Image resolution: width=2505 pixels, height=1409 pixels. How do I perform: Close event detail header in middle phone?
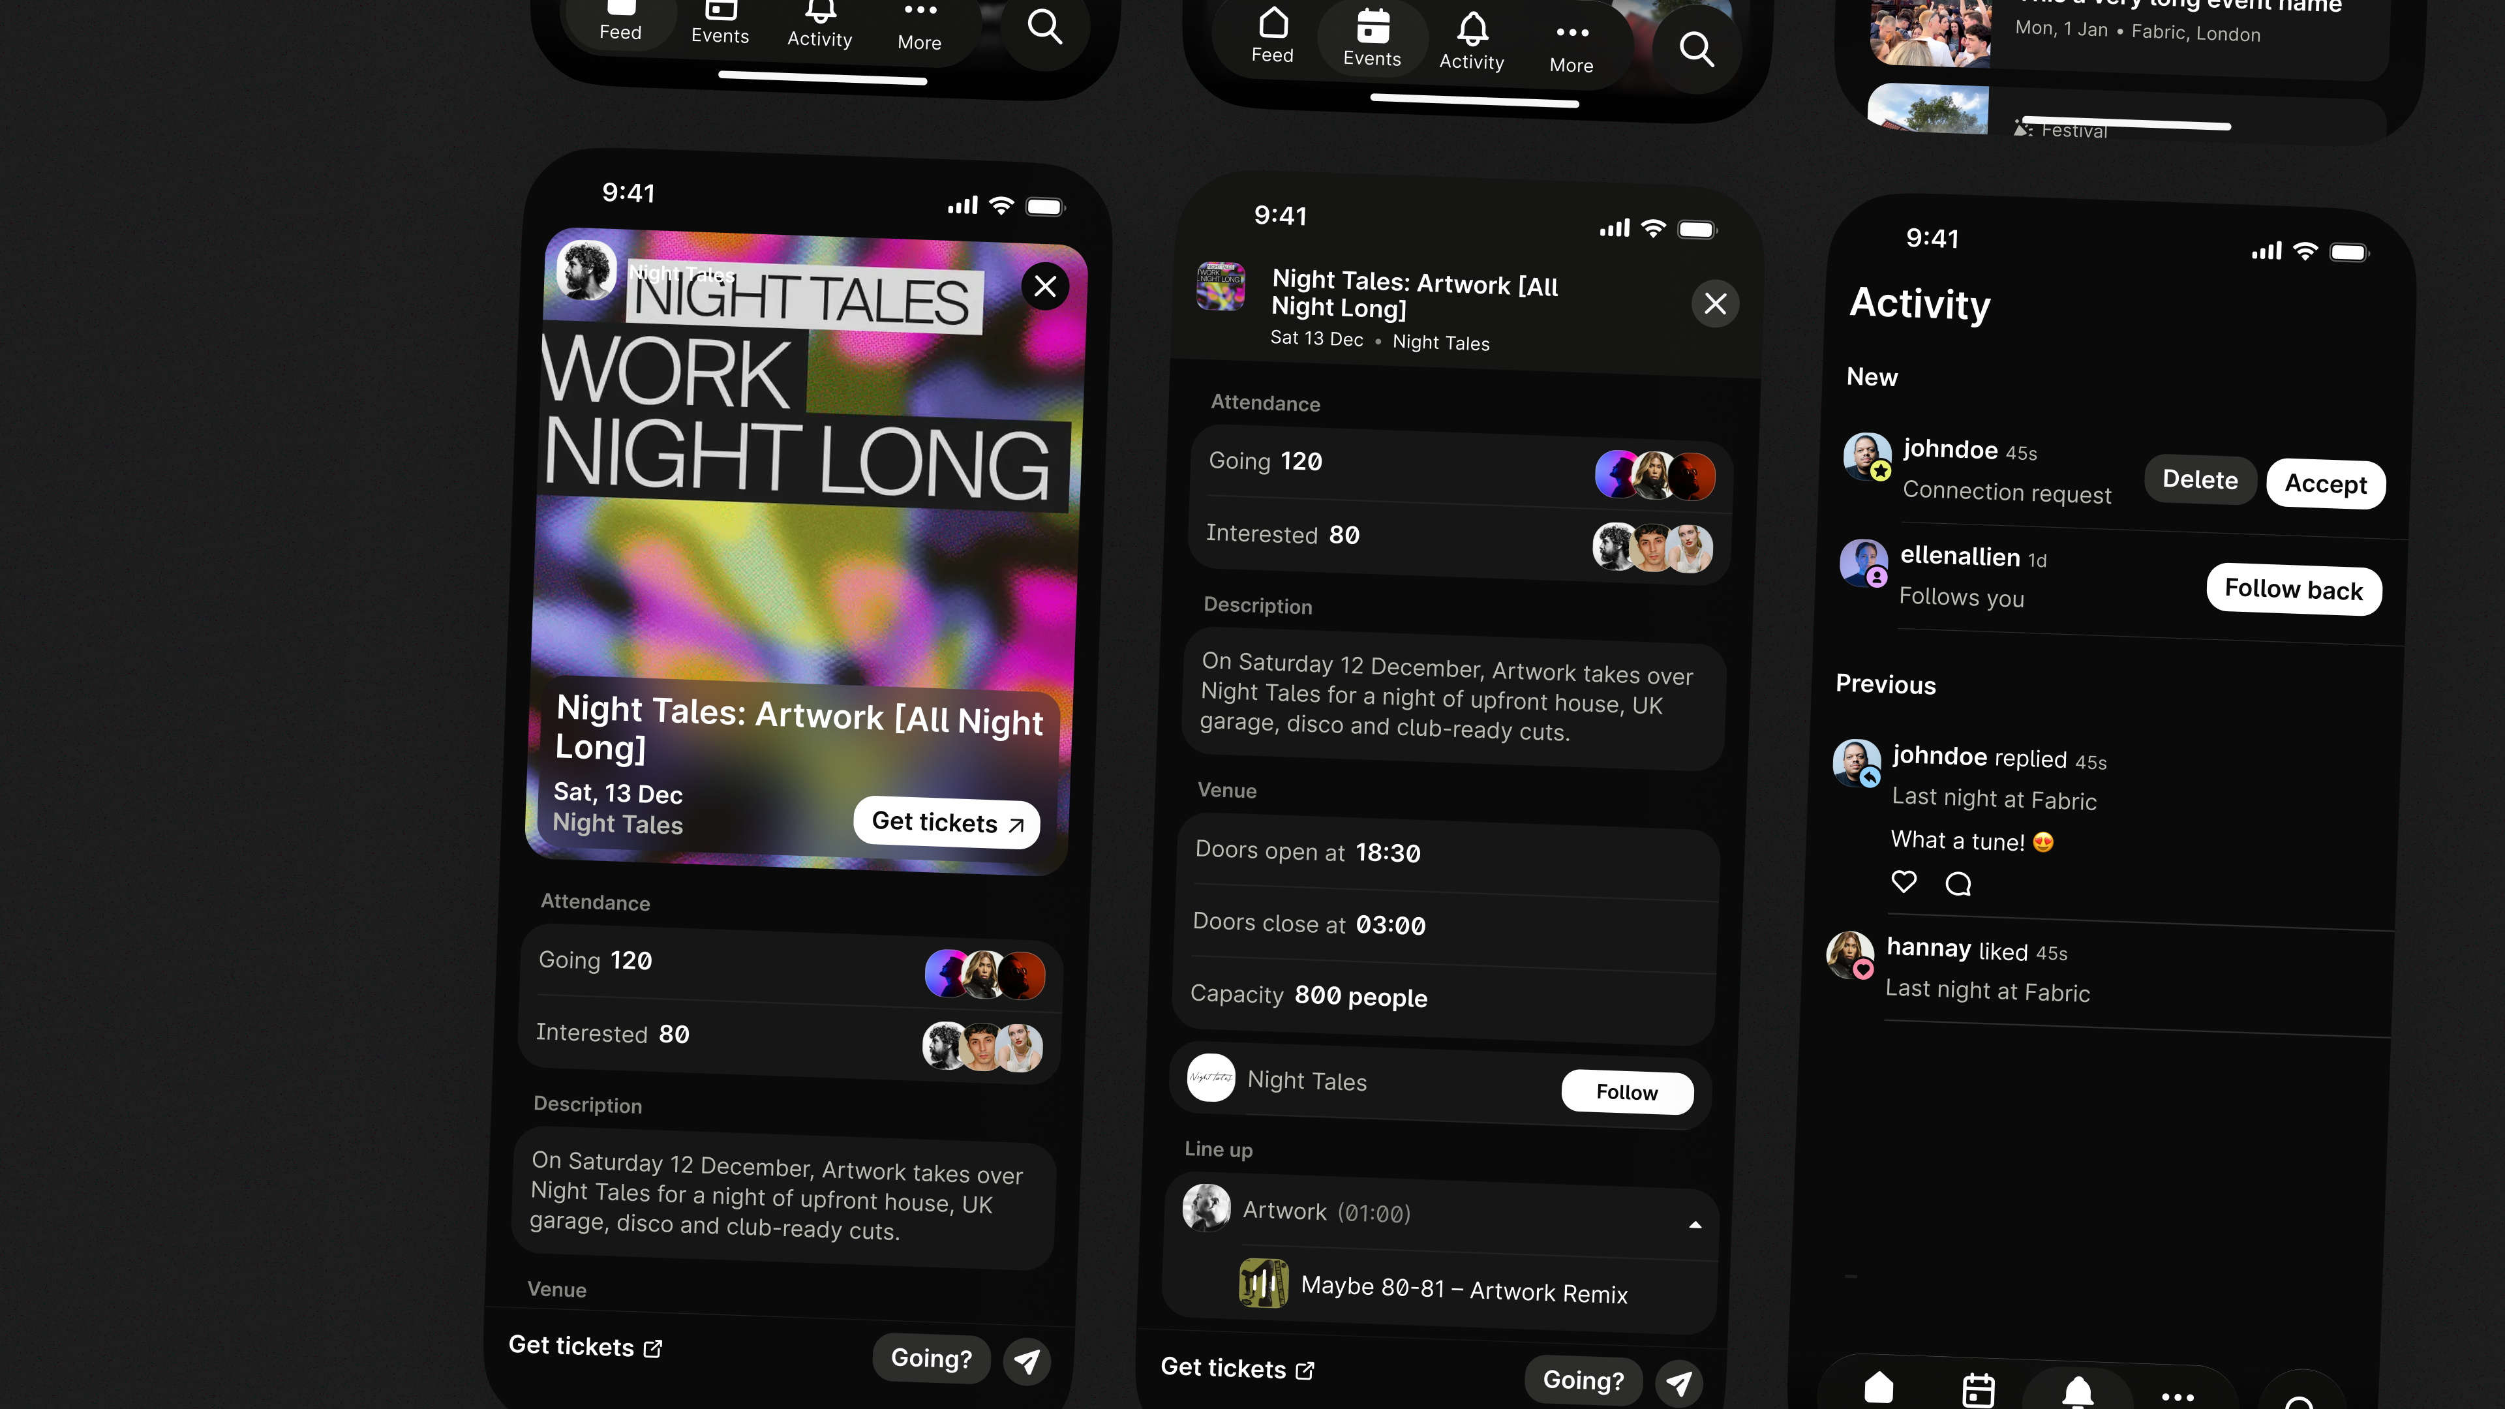[x=1716, y=303]
